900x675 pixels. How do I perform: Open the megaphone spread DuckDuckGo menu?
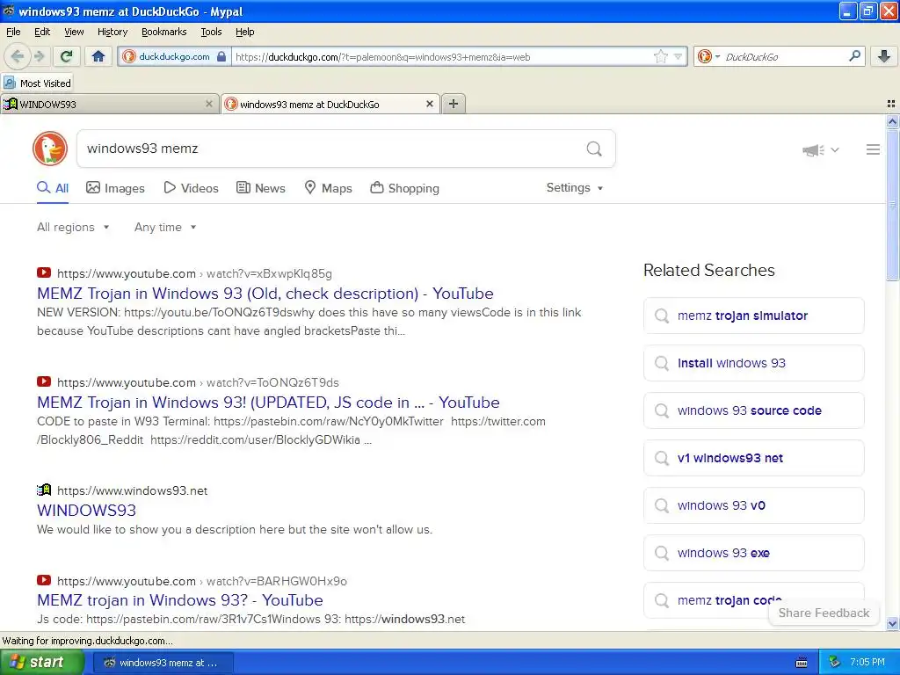click(820, 150)
